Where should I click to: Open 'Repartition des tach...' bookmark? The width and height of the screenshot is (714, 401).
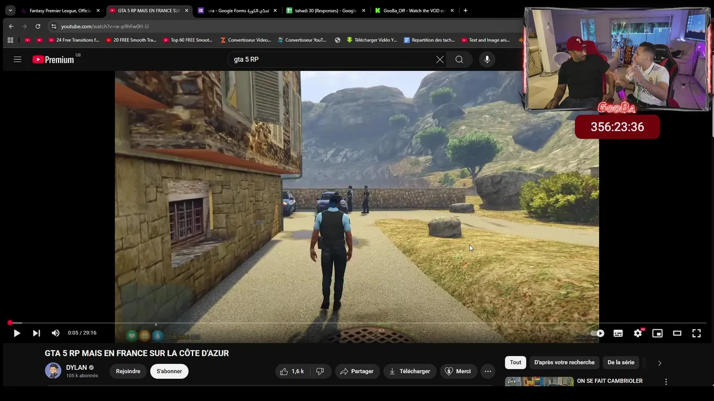click(x=430, y=40)
